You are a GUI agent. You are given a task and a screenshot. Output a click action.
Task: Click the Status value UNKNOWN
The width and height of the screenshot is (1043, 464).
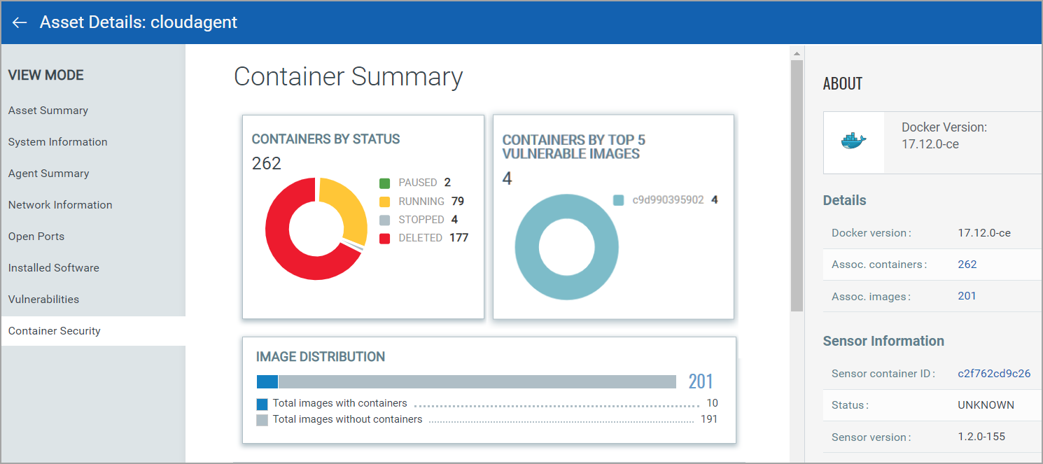pyautogui.click(x=986, y=405)
